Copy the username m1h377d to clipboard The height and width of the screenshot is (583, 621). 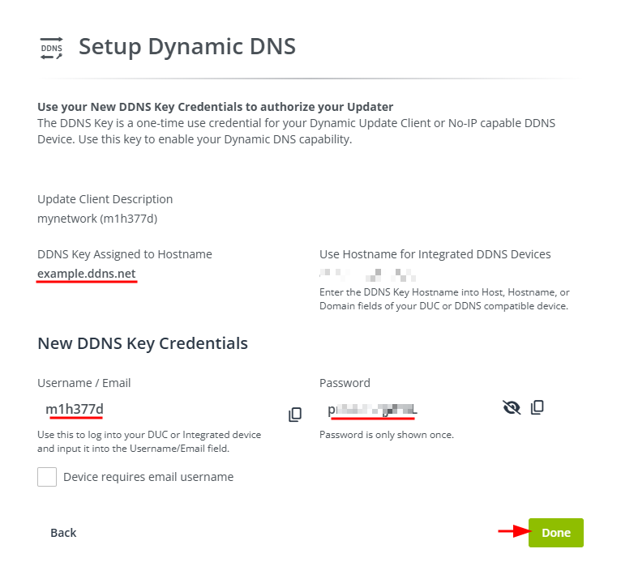pyautogui.click(x=295, y=415)
